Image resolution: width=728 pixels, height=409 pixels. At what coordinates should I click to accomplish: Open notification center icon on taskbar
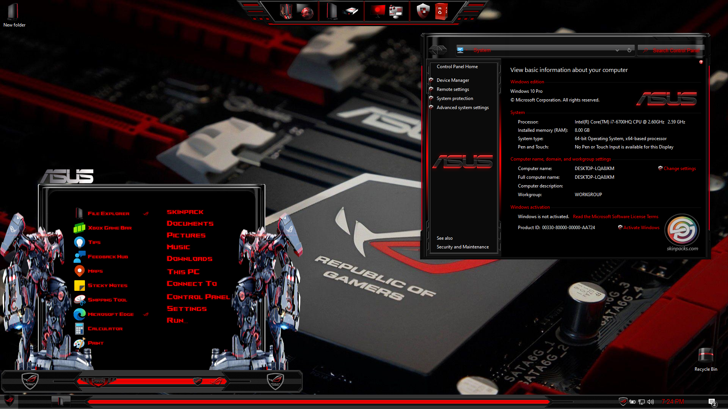(x=712, y=402)
